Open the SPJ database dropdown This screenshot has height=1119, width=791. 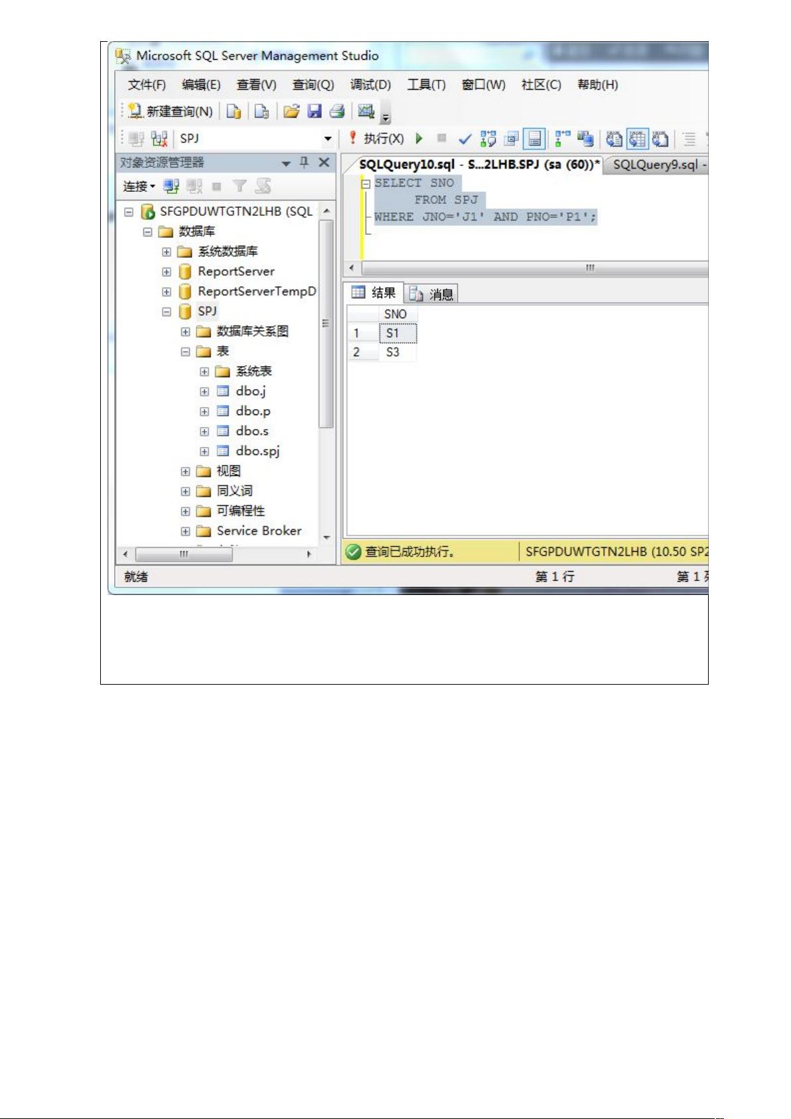click(x=328, y=139)
